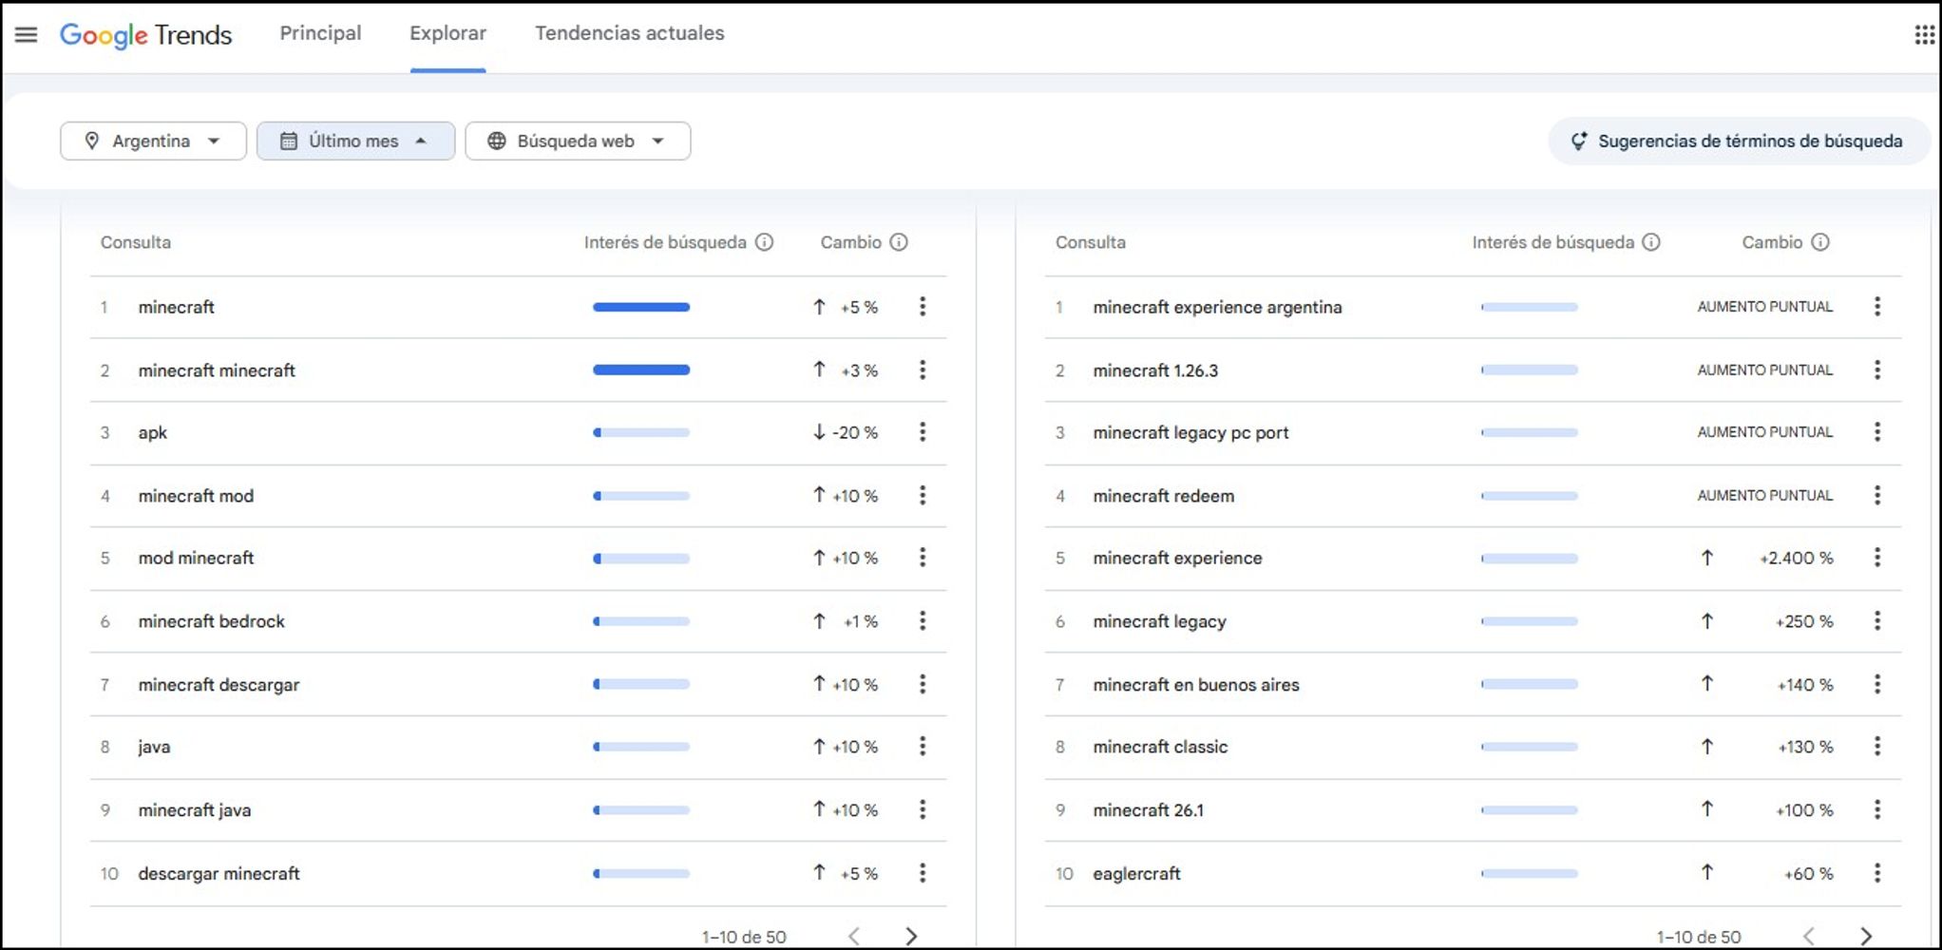Open options menu for minecraft legacy row

tap(1877, 621)
